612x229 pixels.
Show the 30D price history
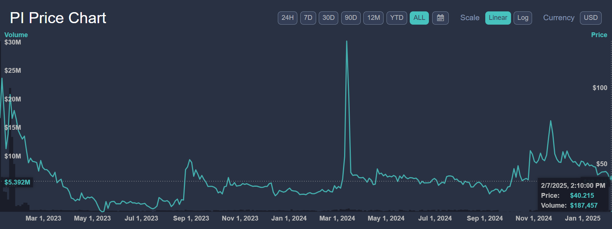click(x=328, y=18)
